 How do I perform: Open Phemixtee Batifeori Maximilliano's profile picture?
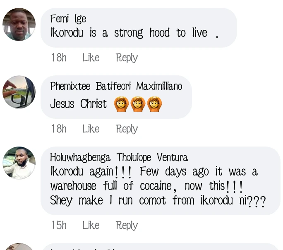[x=19, y=92]
